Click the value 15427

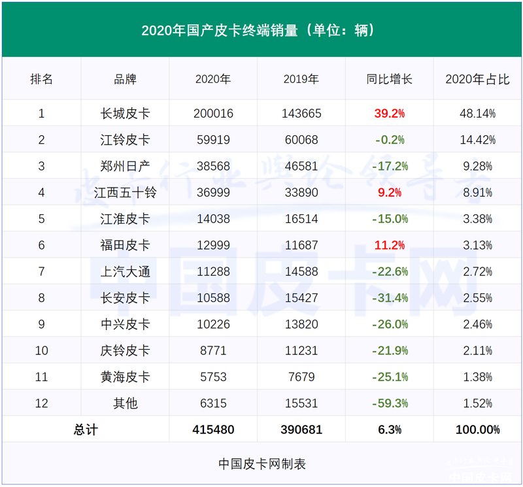click(x=301, y=298)
